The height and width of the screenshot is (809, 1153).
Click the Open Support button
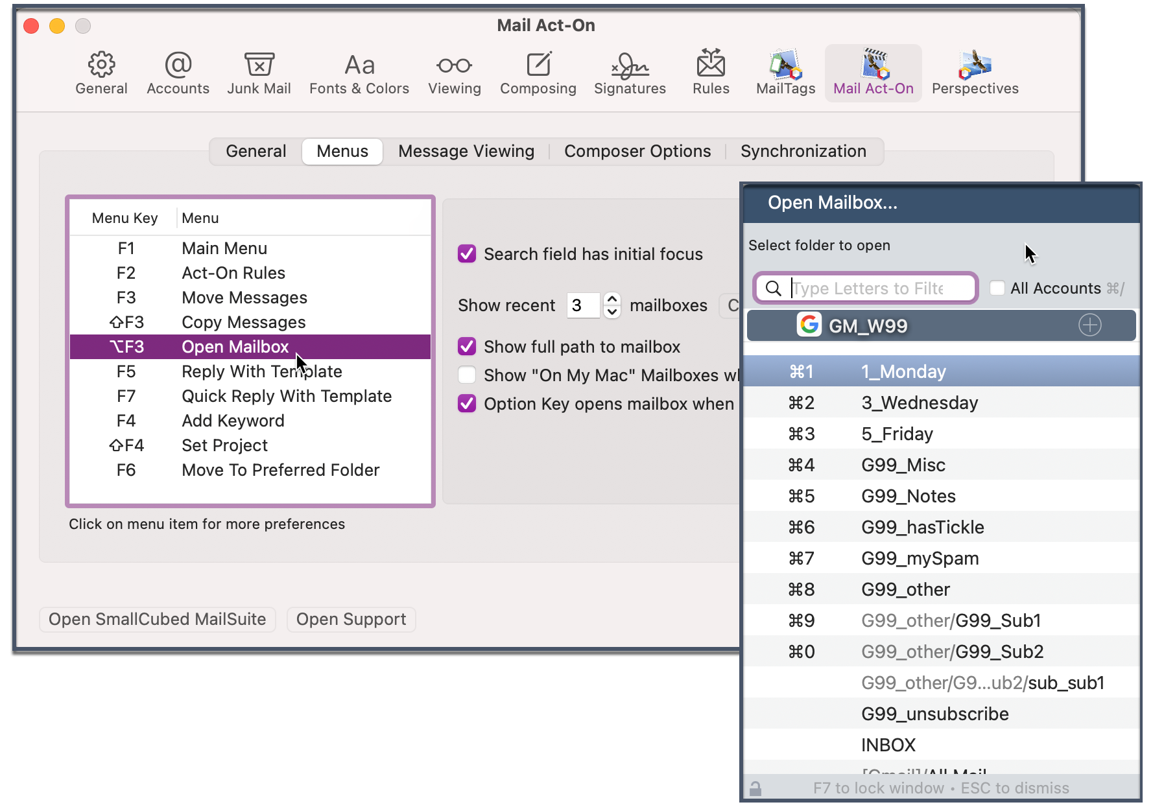pyautogui.click(x=351, y=619)
